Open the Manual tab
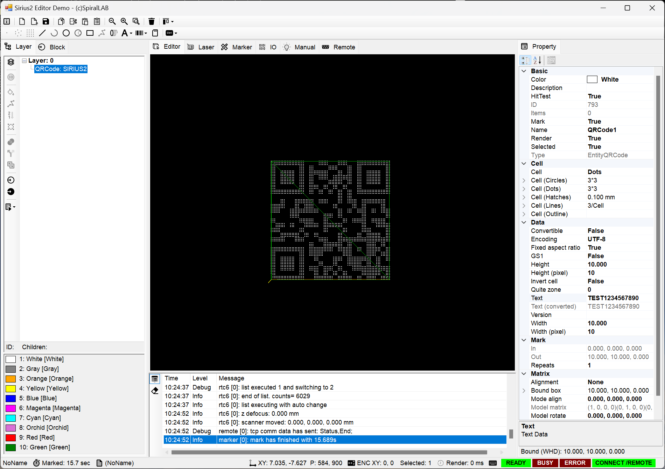Screen dimensions: 665x469 click(300, 47)
